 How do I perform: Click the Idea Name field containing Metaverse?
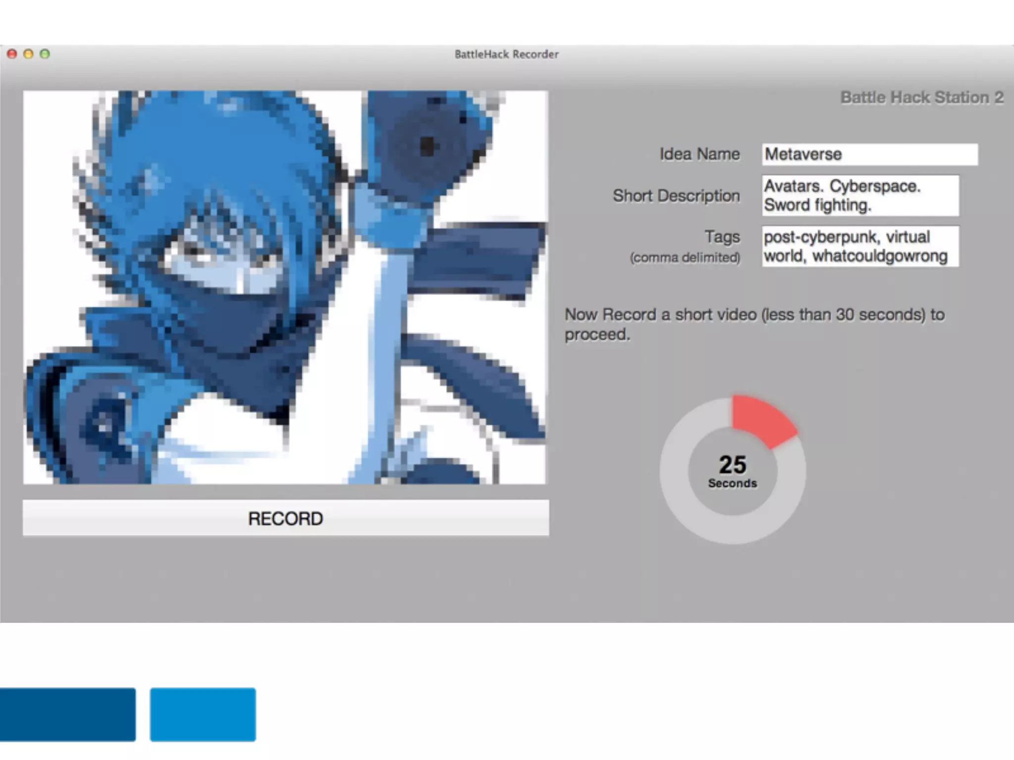coord(869,154)
